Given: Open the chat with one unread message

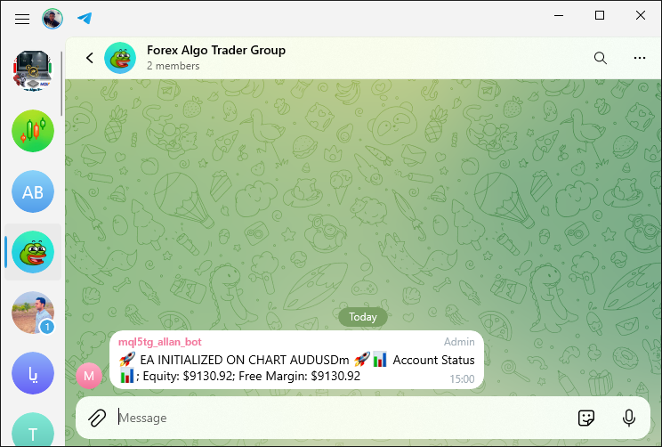Looking at the screenshot, I should (33, 313).
